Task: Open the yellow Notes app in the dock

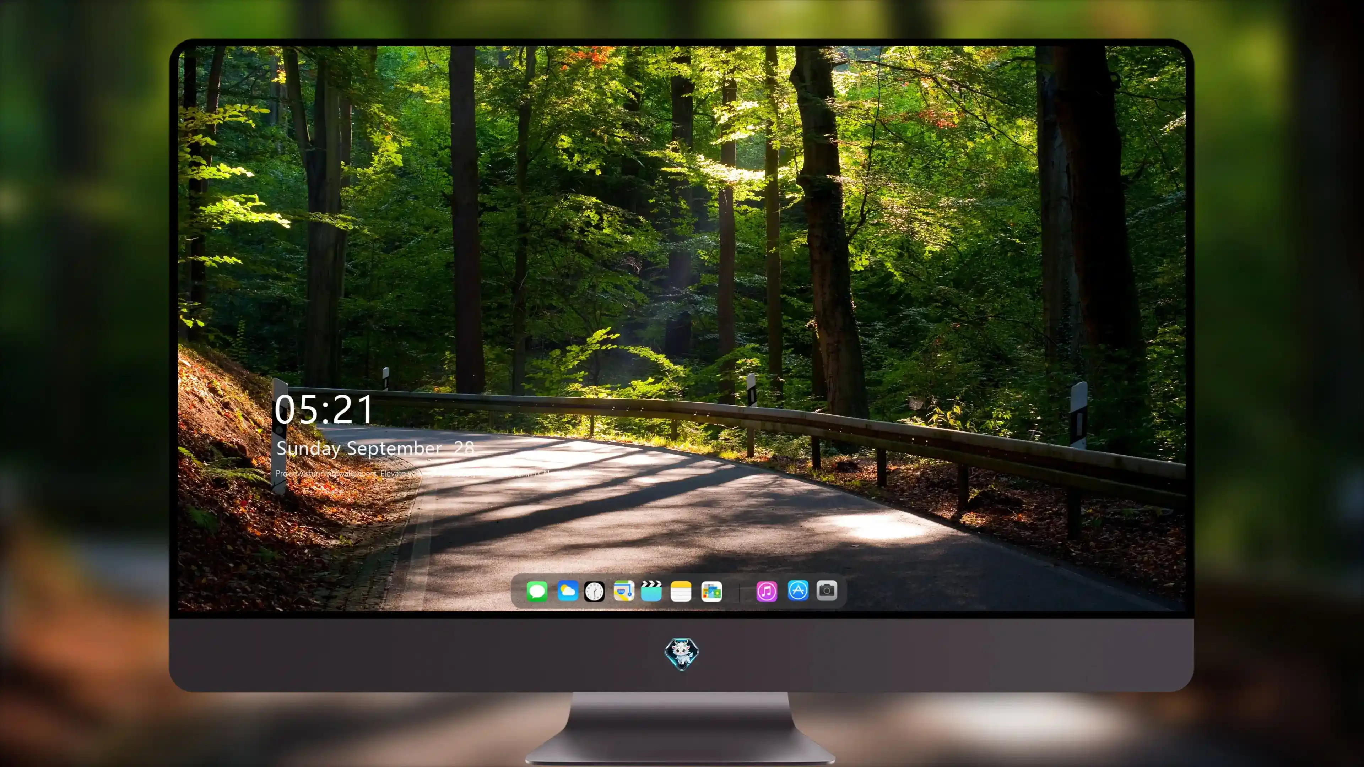Action: click(681, 591)
